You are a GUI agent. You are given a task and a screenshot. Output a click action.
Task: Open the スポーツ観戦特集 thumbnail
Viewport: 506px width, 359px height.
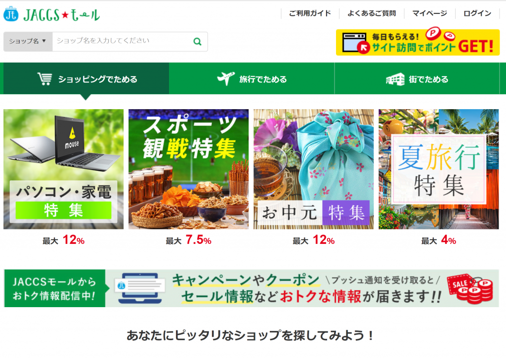point(188,169)
